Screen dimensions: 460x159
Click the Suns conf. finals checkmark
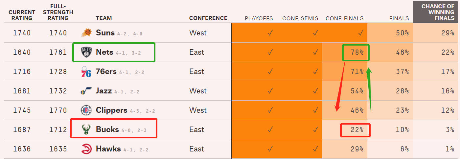click(361, 33)
